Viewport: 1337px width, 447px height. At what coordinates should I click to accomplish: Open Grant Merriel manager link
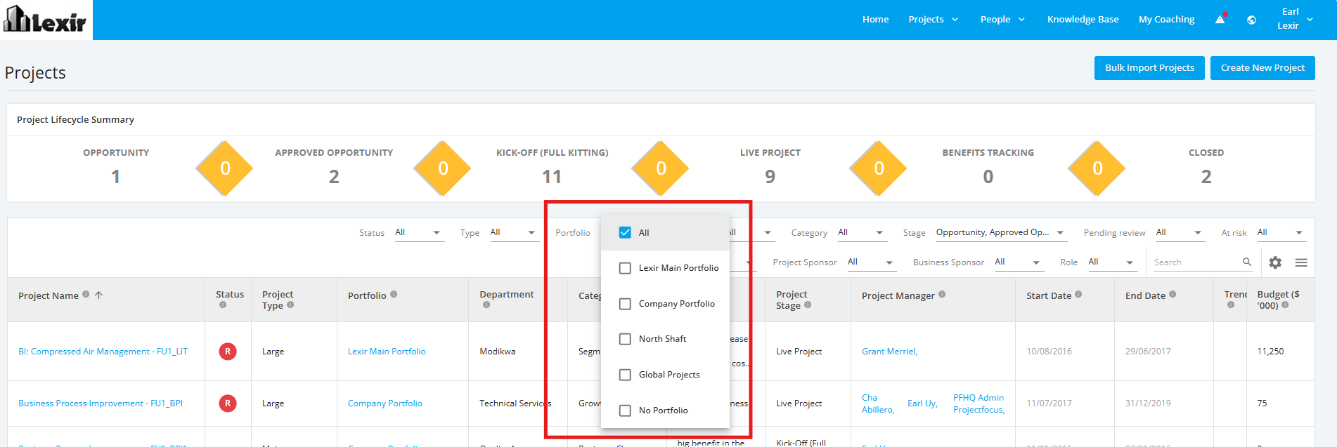889,352
